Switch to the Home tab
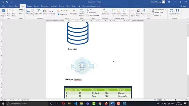Screen dimensions: 189x106 coord(11,6)
